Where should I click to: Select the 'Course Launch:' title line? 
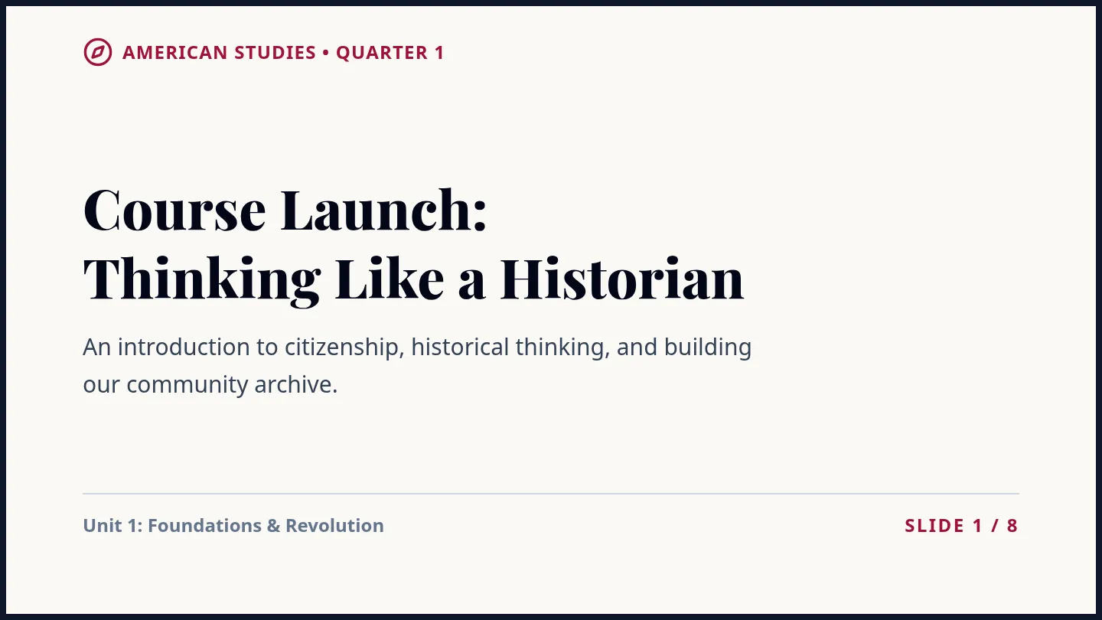285,209
